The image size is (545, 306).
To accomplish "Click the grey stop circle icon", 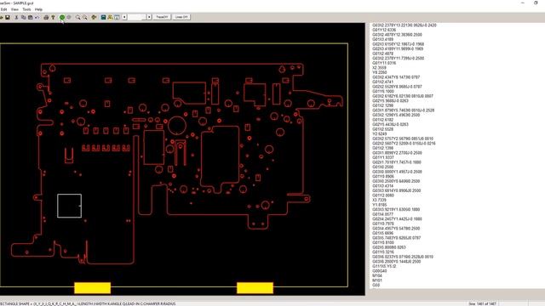I will 69,17.
